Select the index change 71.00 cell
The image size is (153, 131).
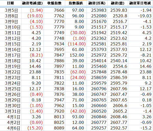(x=76, y=100)
